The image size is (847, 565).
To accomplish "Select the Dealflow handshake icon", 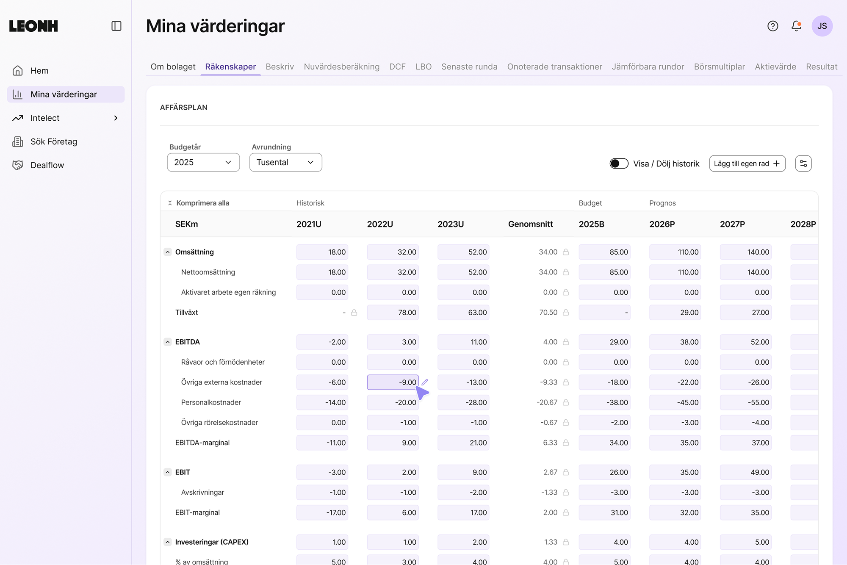I will pos(18,165).
